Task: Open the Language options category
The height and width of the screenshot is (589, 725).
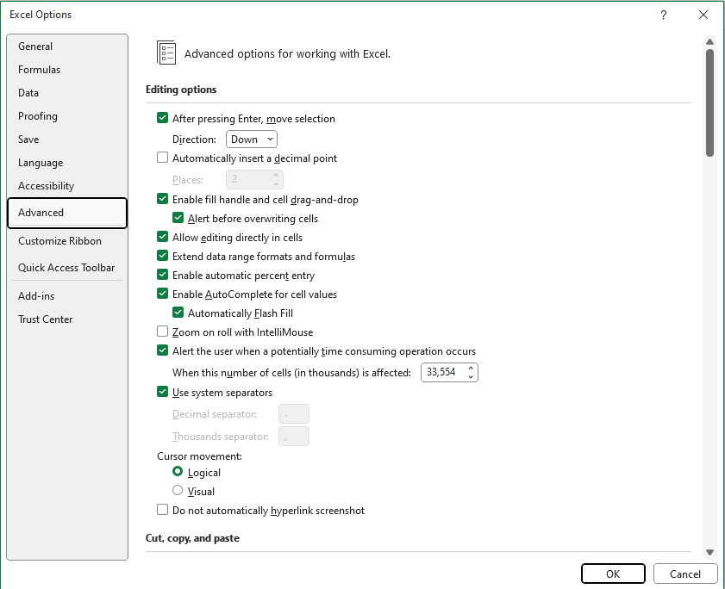Action: pyautogui.click(x=67, y=163)
